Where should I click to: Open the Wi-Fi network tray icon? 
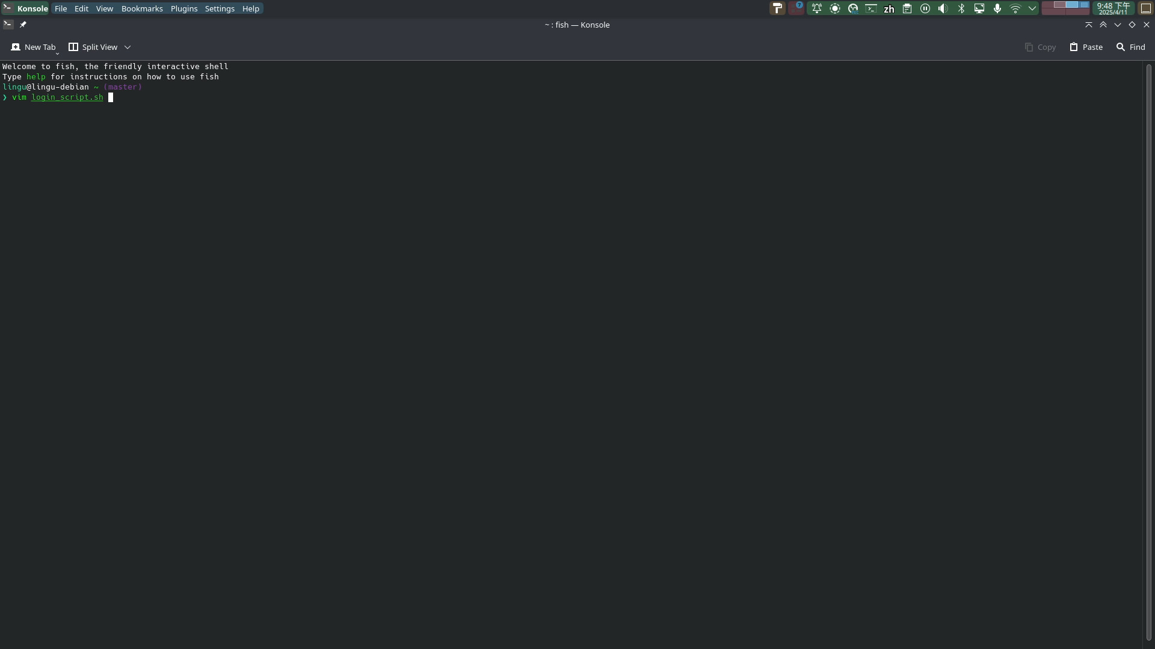(x=1015, y=8)
